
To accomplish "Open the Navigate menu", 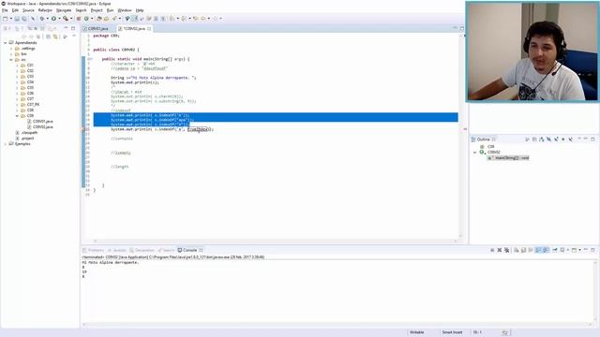I will (64, 10).
